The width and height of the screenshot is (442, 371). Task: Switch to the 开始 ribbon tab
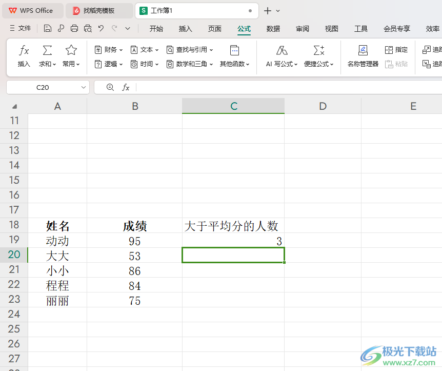coord(156,29)
